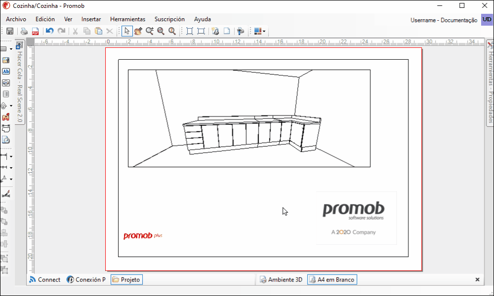The width and height of the screenshot is (494, 296).
Task: Open the Suscripción menu
Action: (x=169, y=19)
